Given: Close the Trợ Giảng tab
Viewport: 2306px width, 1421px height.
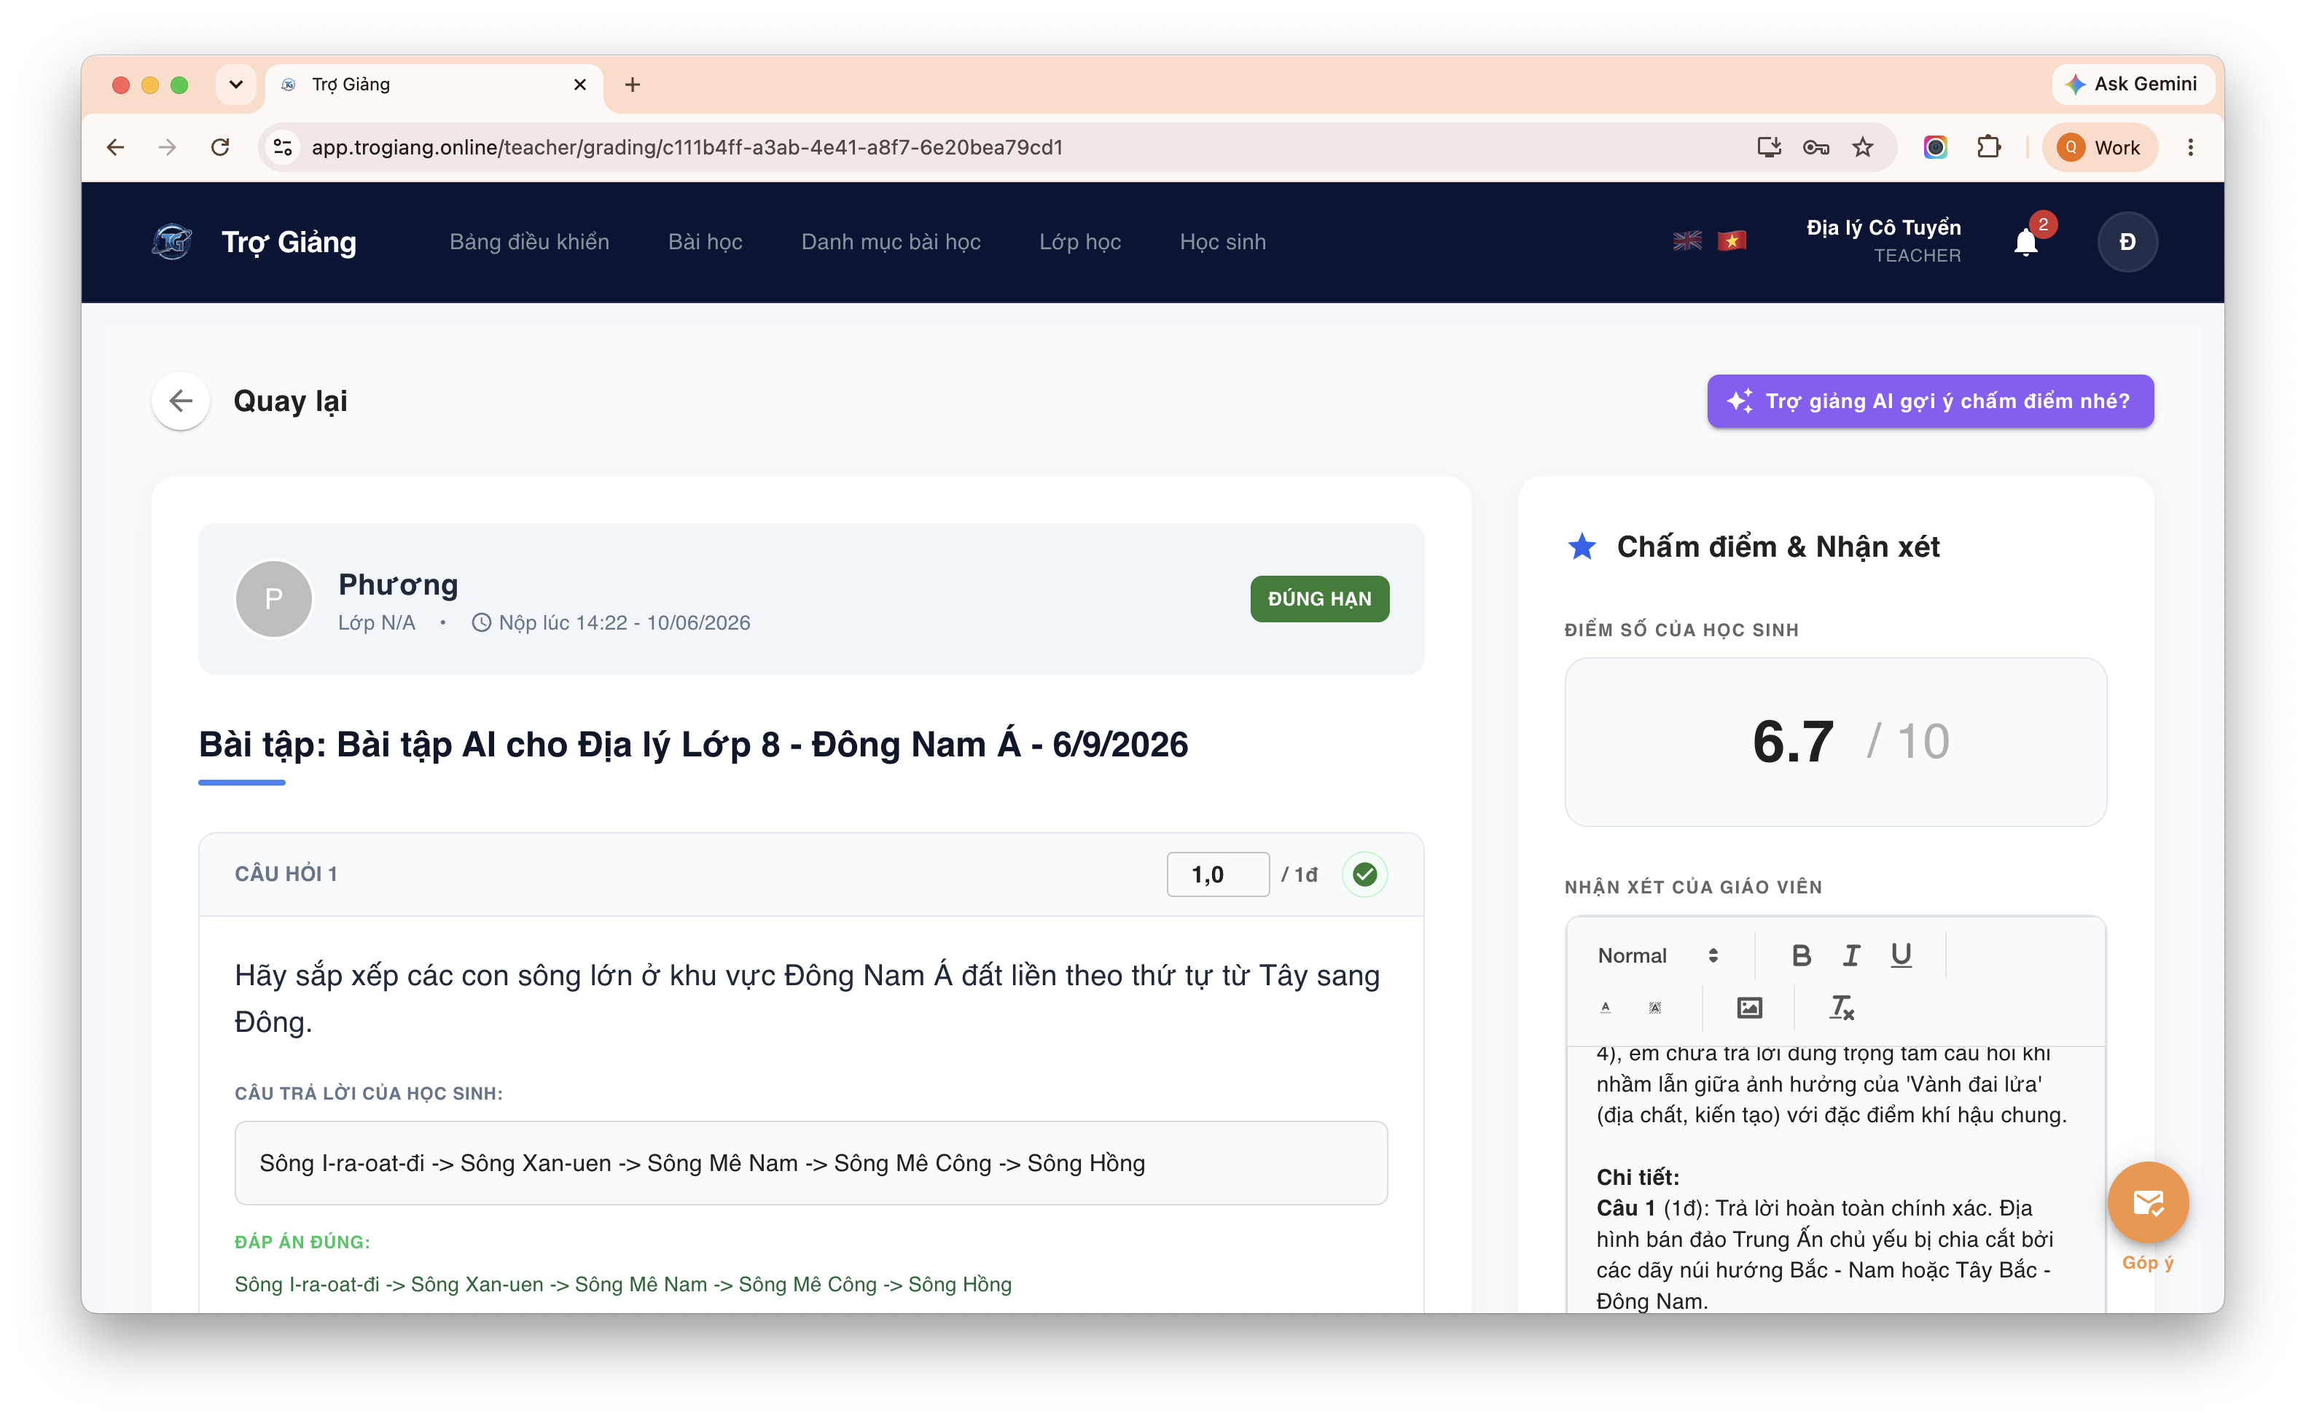Looking at the screenshot, I should coord(580,85).
